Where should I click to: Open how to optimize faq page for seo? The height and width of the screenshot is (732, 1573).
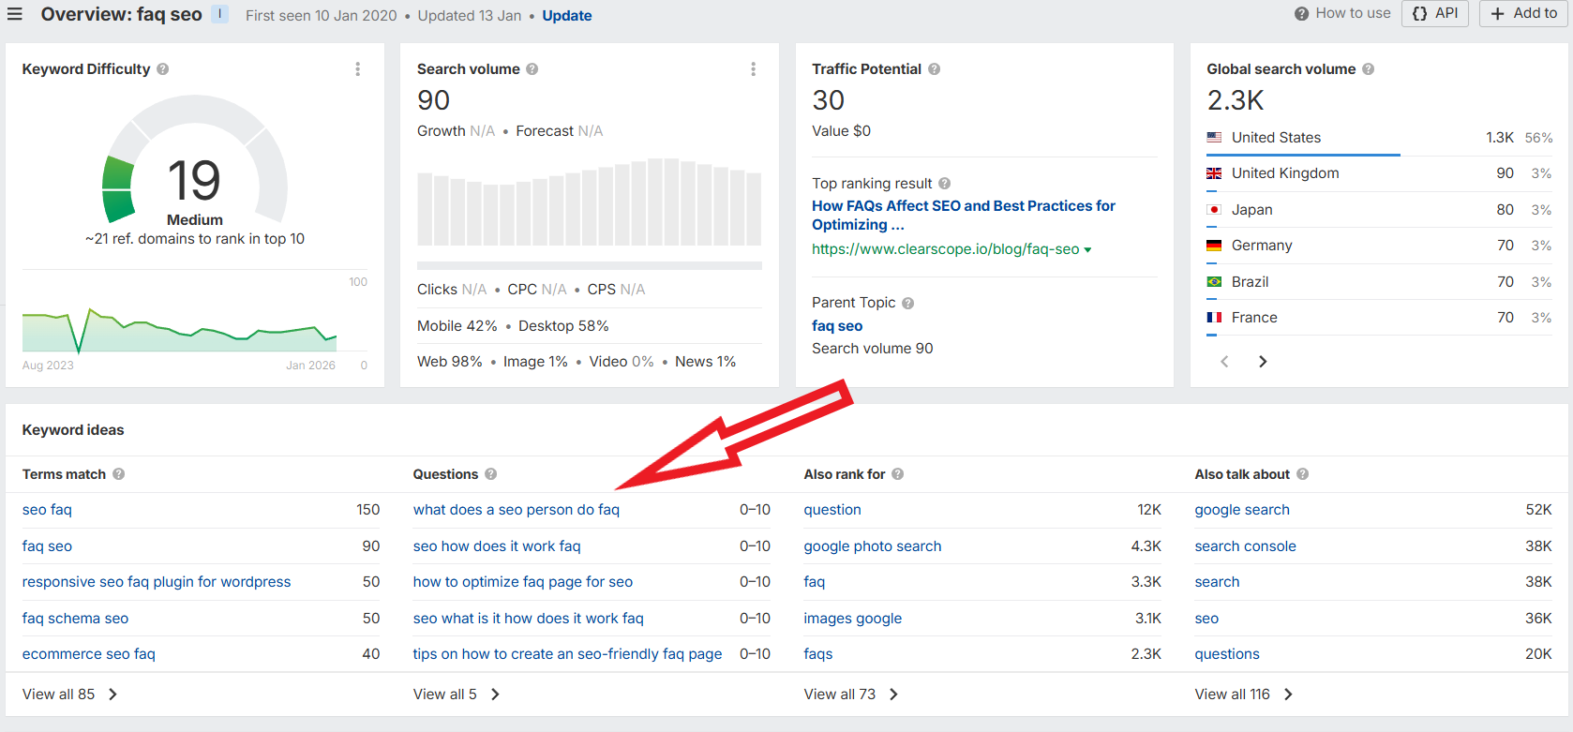point(523,582)
